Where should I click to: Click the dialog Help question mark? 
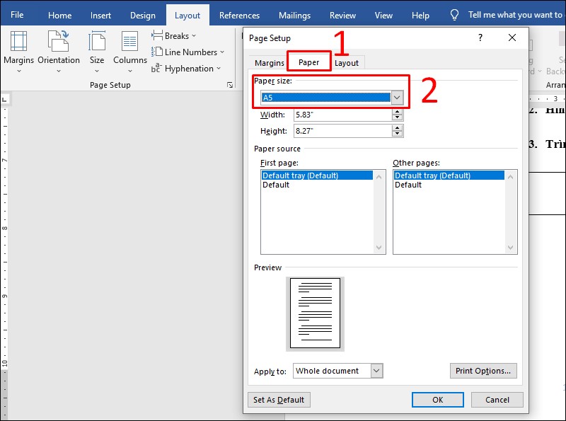tap(480, 38)
